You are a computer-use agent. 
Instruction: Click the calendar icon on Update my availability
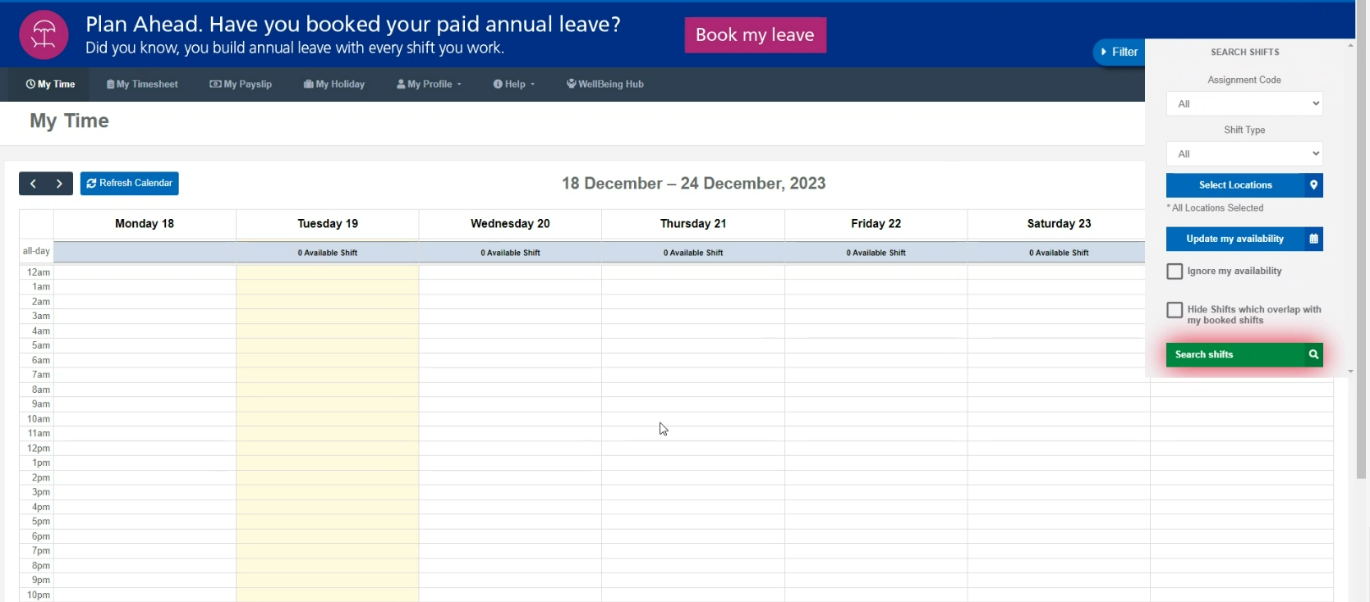click(1313, 239)
